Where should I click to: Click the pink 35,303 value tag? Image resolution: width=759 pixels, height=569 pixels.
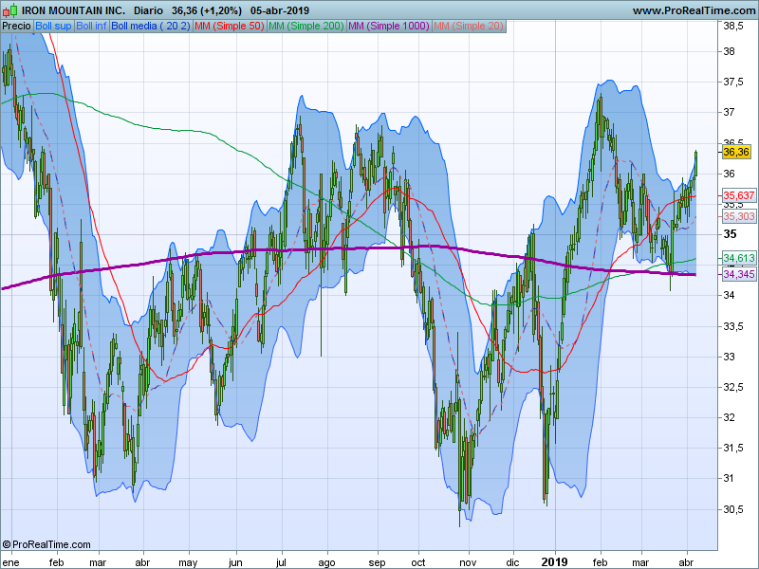click(x=739, y=216)
